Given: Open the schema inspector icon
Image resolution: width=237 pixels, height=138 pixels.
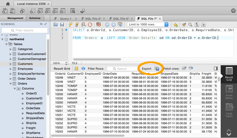Looking at the screenshot, I should pos(22,11).
